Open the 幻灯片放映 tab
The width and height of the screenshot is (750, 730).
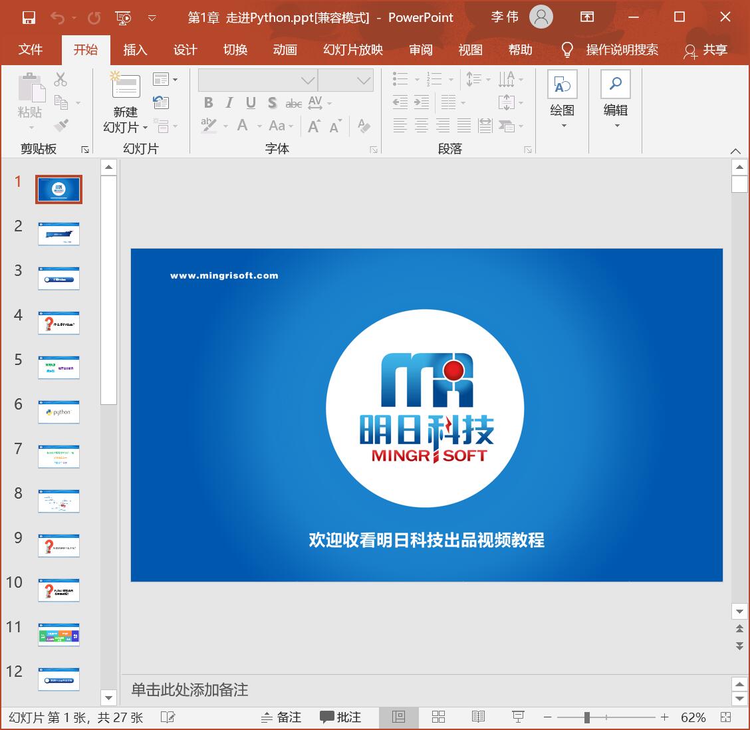tap(353, 50)
